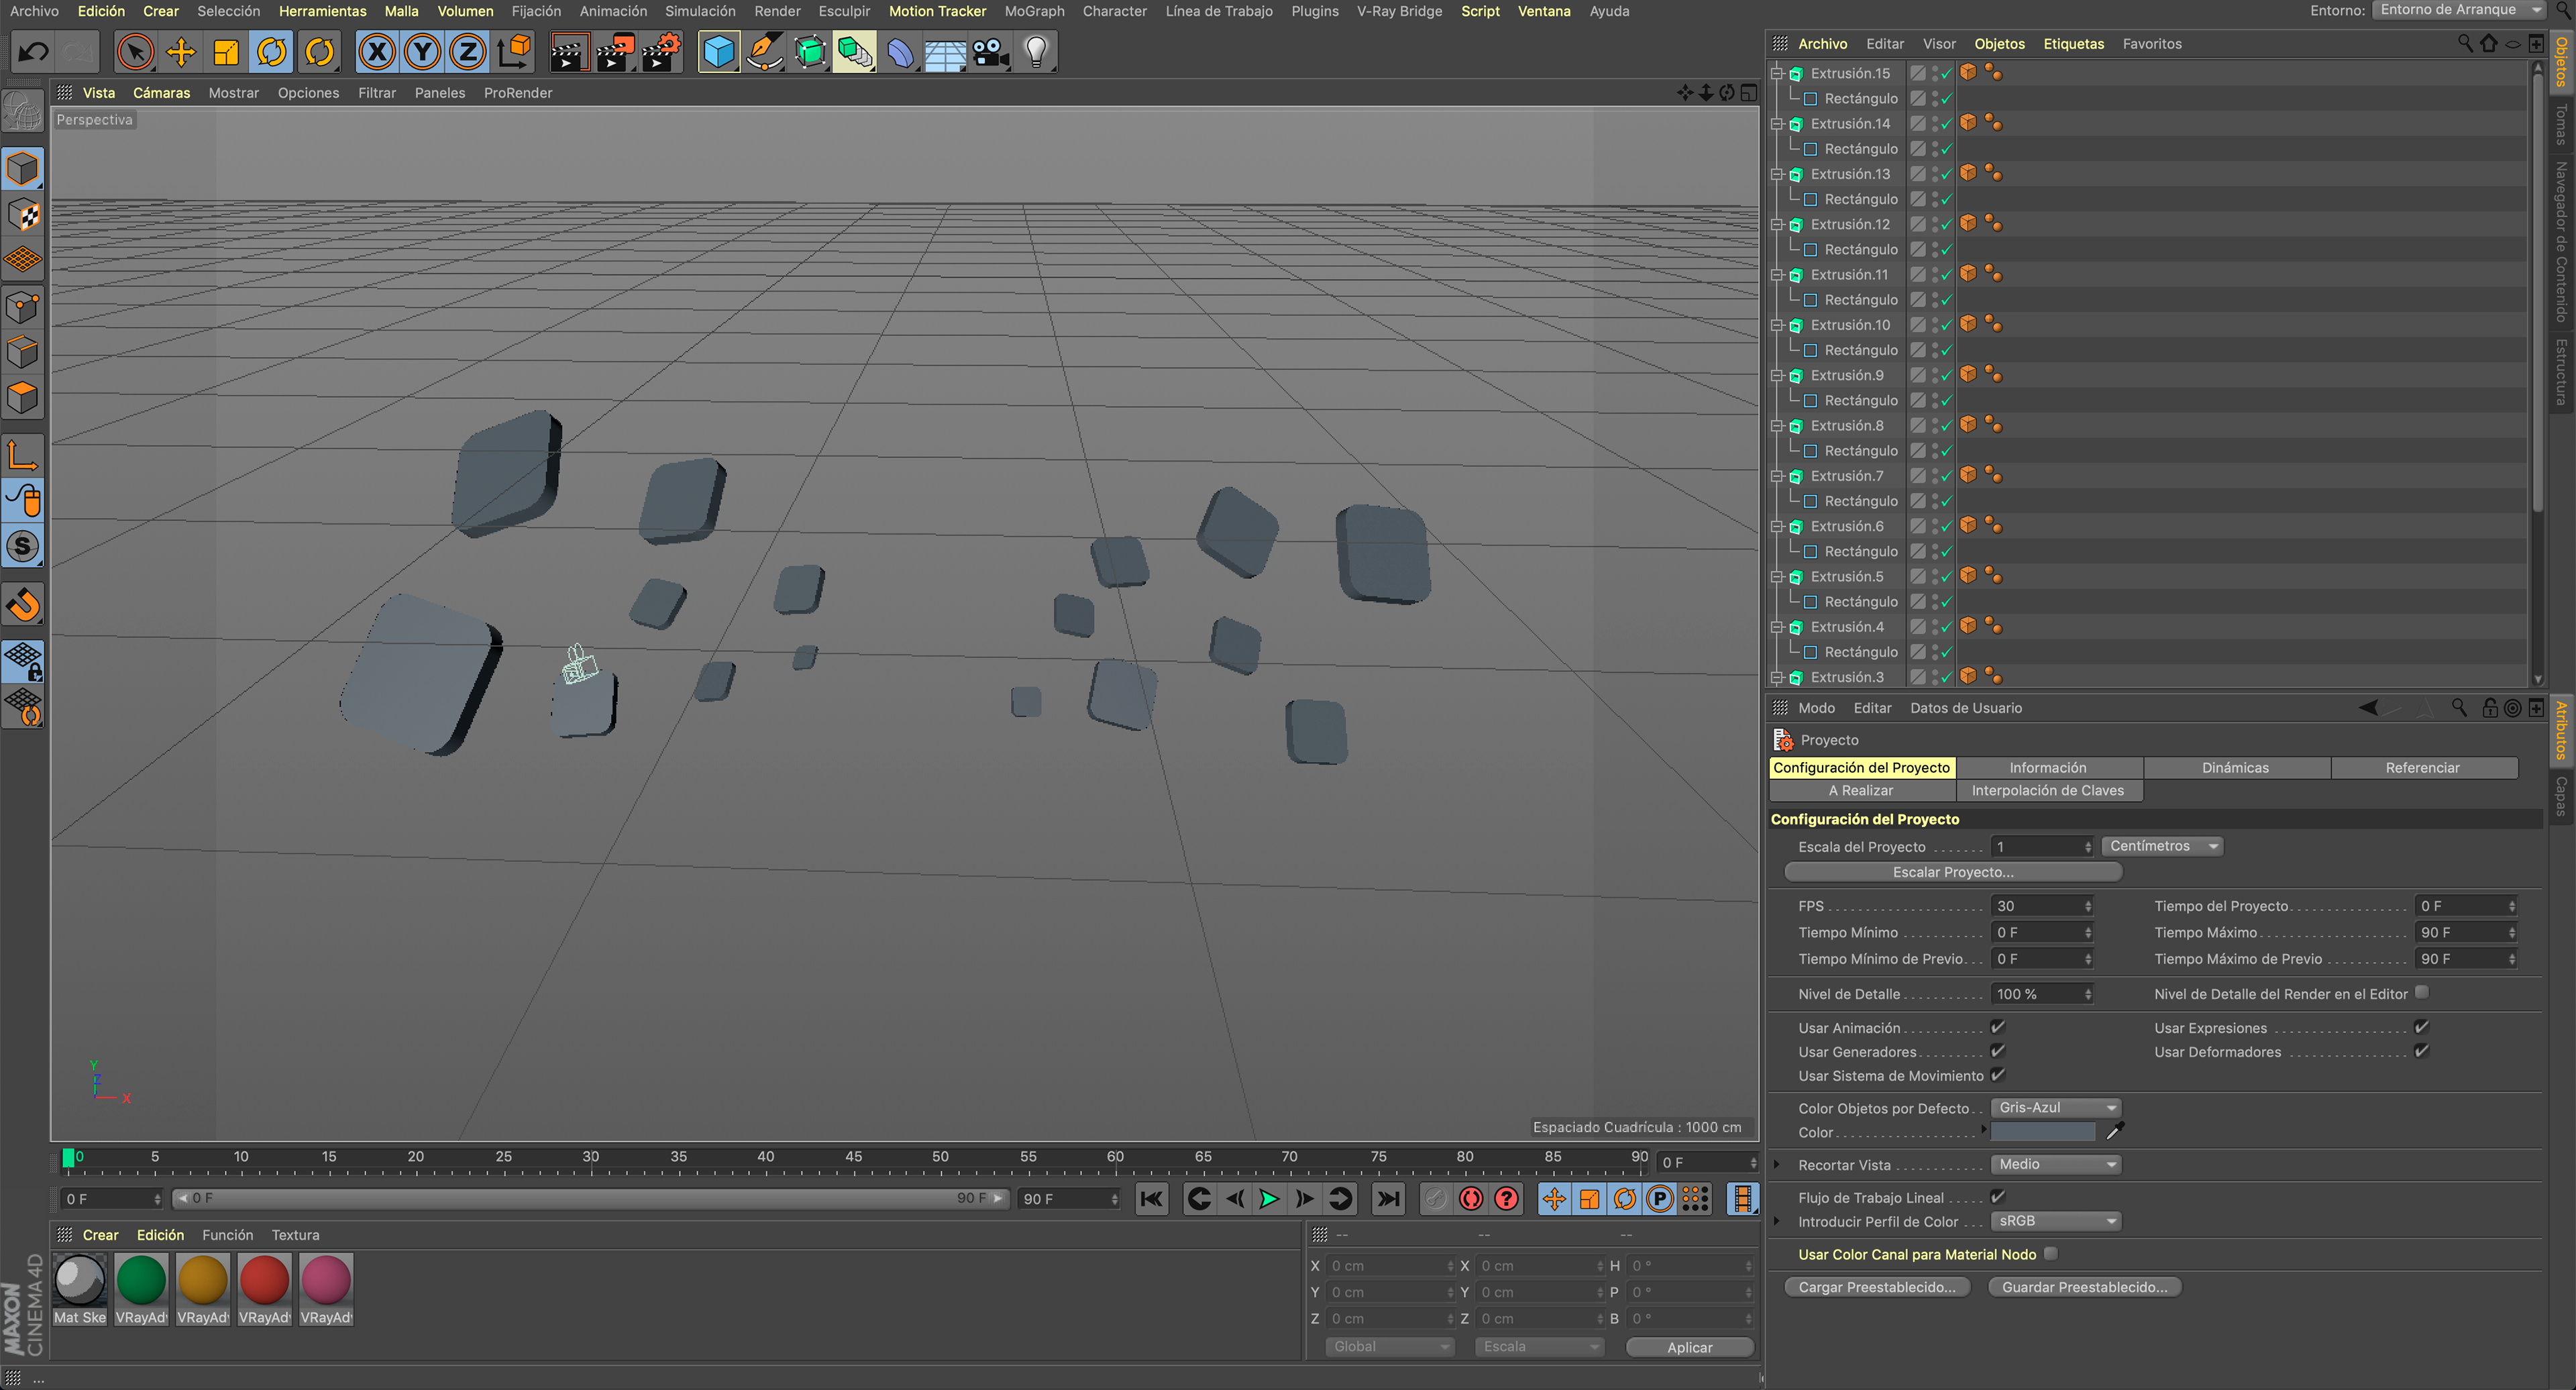Open the MoGraph menu

click(1034, 11)
